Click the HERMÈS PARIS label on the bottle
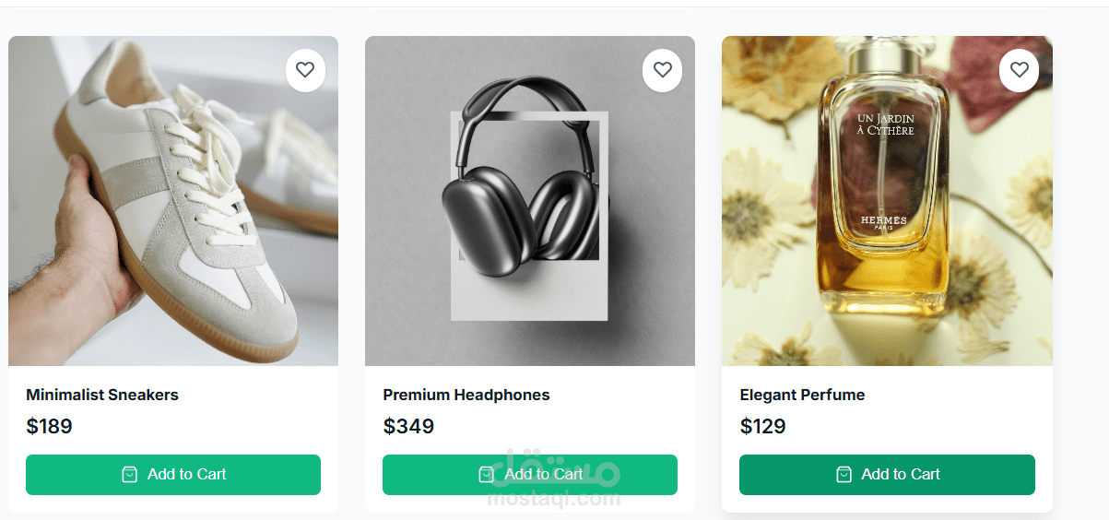The width and height of the screenshot is (1109, 520). point(883,222)
